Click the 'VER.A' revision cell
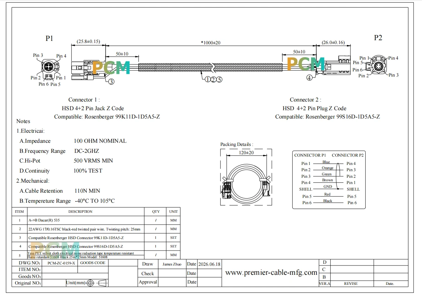 [324, 283]
